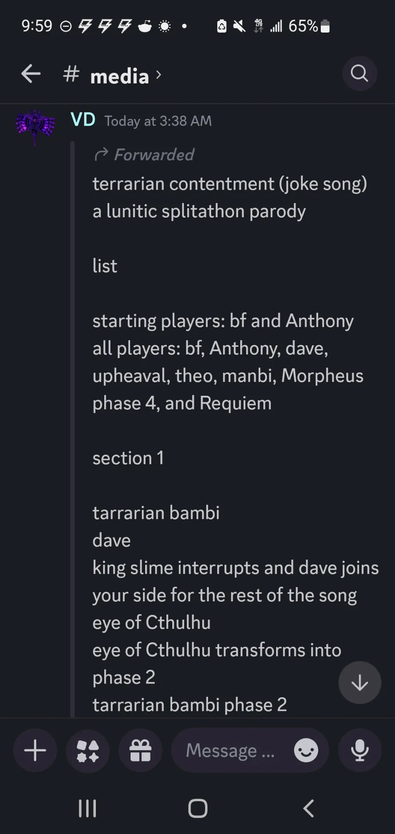Tap the back arrow to leave channel
Viewport: 395px width, 834px height.
point(31,74)
